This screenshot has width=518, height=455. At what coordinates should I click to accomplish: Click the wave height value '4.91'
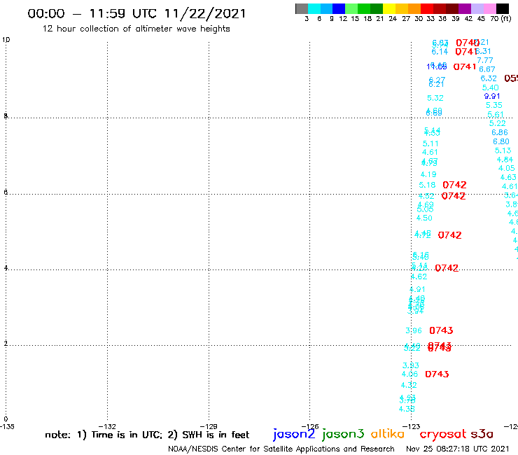[417, 290]
